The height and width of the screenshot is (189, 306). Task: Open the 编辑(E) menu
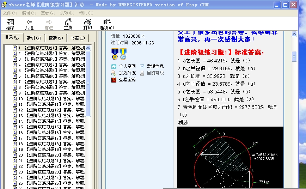(x=29, y=13)
